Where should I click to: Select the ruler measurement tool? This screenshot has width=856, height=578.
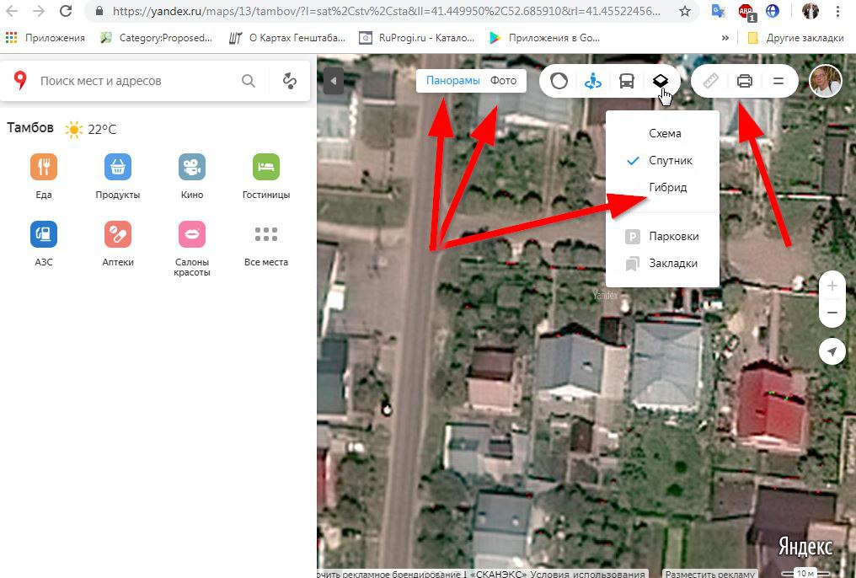click(711, 82)
